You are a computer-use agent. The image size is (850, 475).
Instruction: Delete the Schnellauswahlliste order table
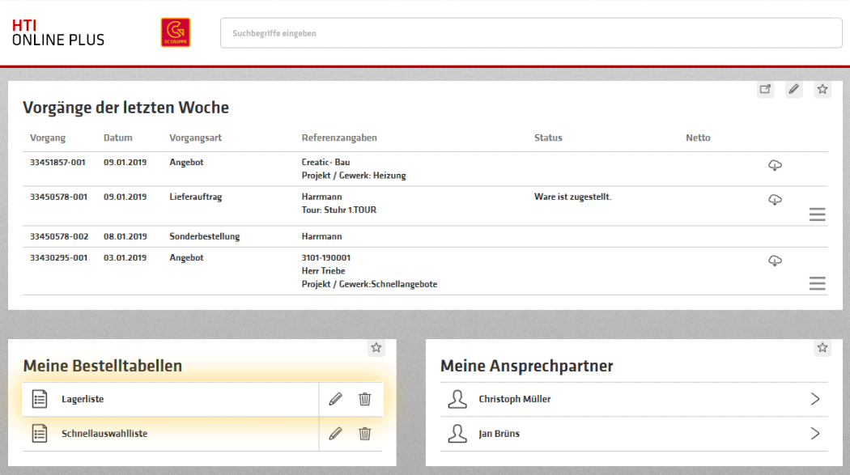(x=365, y=434)
